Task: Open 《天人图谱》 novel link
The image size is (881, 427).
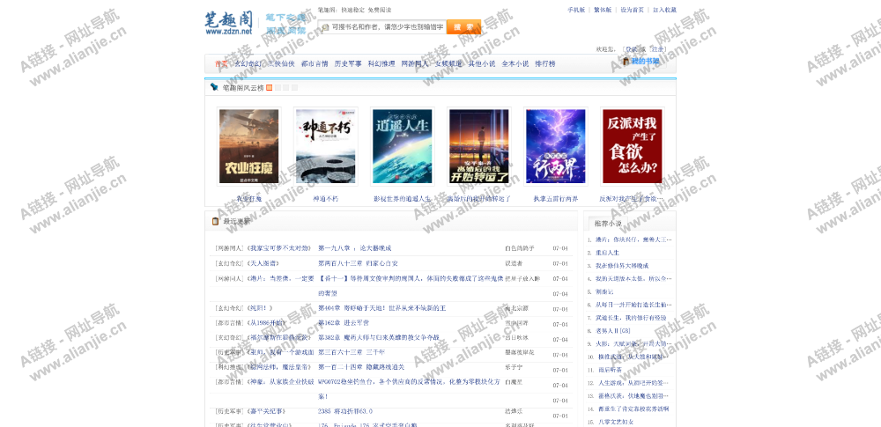Action: point(263,263)
